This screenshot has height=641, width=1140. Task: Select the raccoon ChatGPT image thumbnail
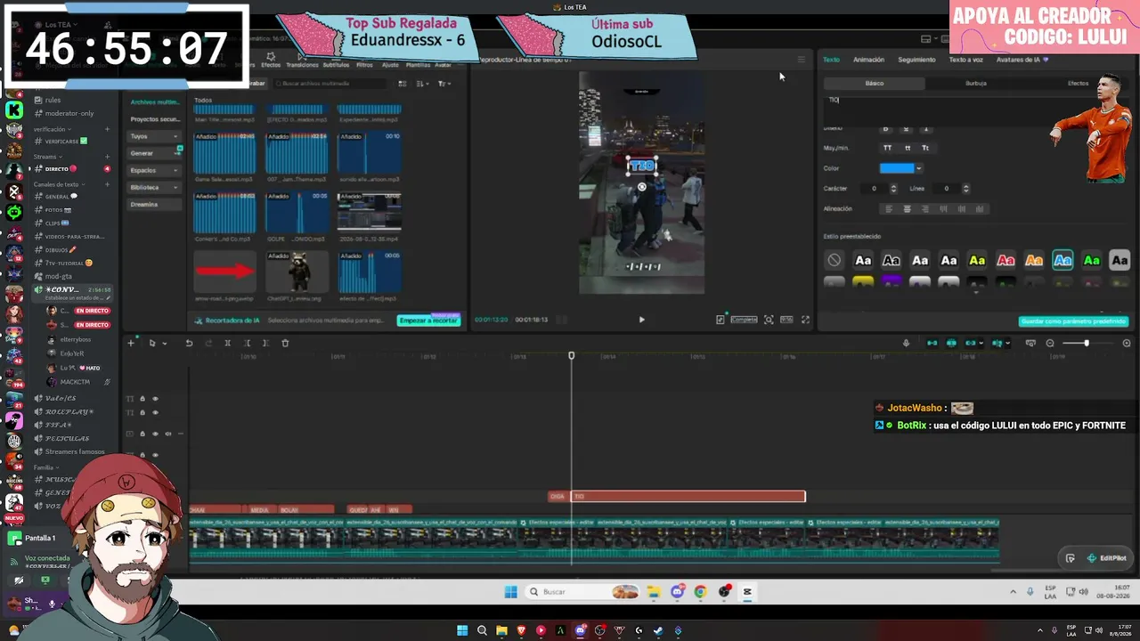(x=297, y=271)
